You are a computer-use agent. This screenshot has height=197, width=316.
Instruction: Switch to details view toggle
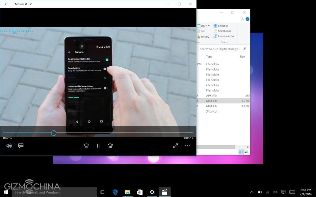(x=241, y=152)
